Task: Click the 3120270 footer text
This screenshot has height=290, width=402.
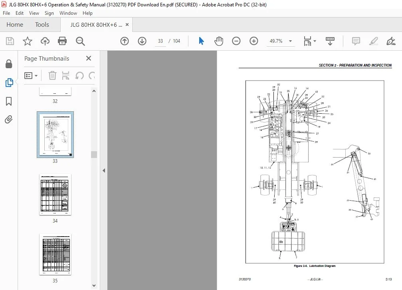Action: tap(245, 279)
